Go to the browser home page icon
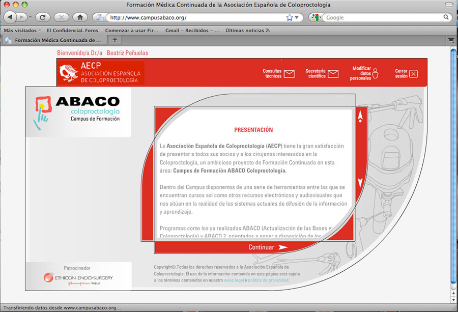 coord(80,17)
